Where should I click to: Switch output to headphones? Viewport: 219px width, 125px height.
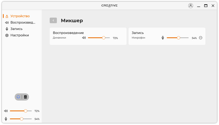pyautogui.click(x=18, y=97)
